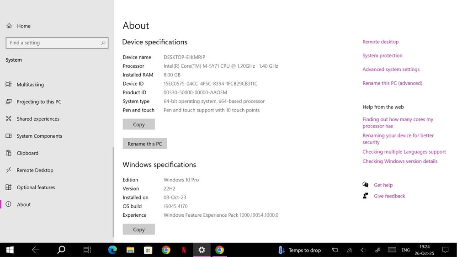Click the battery tray icon
This screenshot has width=457, height=257.
point(335,250)
